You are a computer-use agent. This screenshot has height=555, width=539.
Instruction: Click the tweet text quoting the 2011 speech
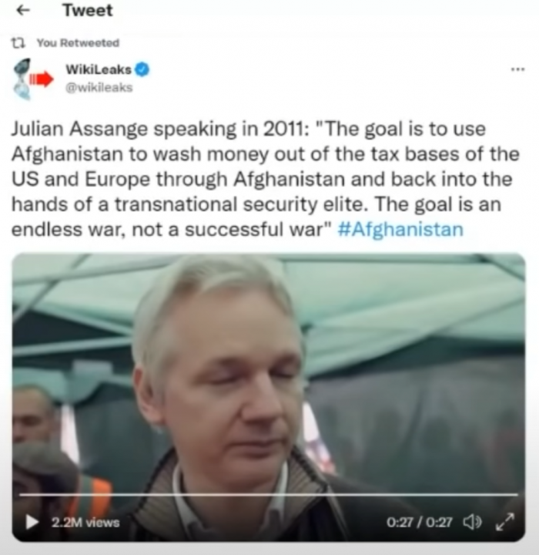pos(265,179)
